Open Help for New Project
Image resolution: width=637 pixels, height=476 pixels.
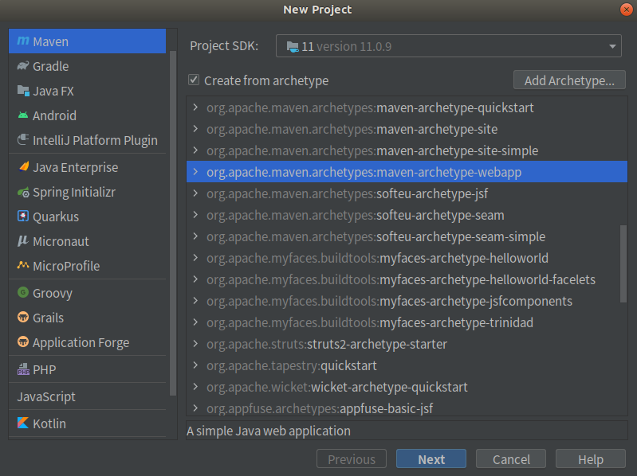[590, 459]
